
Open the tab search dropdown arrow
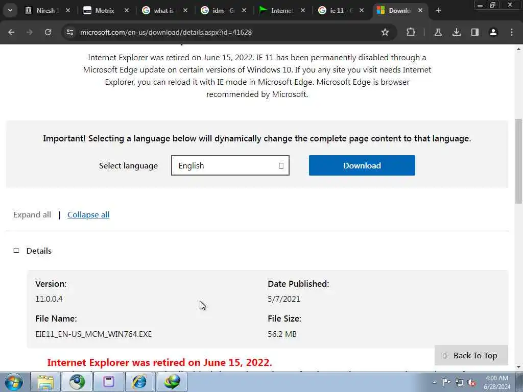10,10
